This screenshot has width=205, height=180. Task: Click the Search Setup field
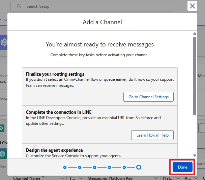92,6
